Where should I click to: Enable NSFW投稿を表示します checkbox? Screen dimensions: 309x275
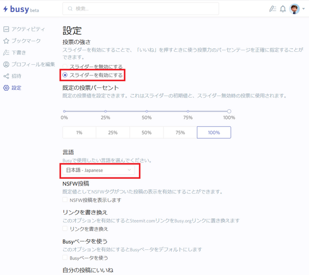tap(65, 200)
